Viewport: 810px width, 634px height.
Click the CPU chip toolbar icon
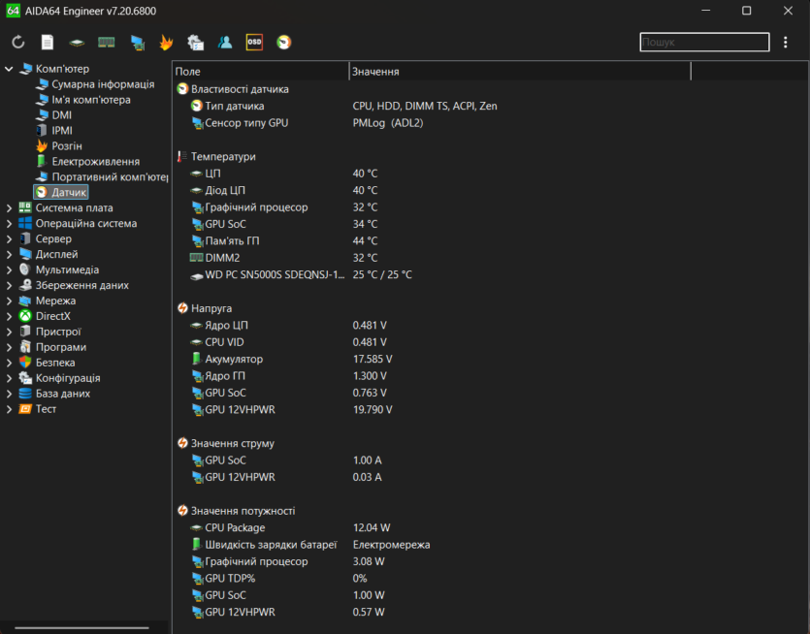tap(77, 43)
